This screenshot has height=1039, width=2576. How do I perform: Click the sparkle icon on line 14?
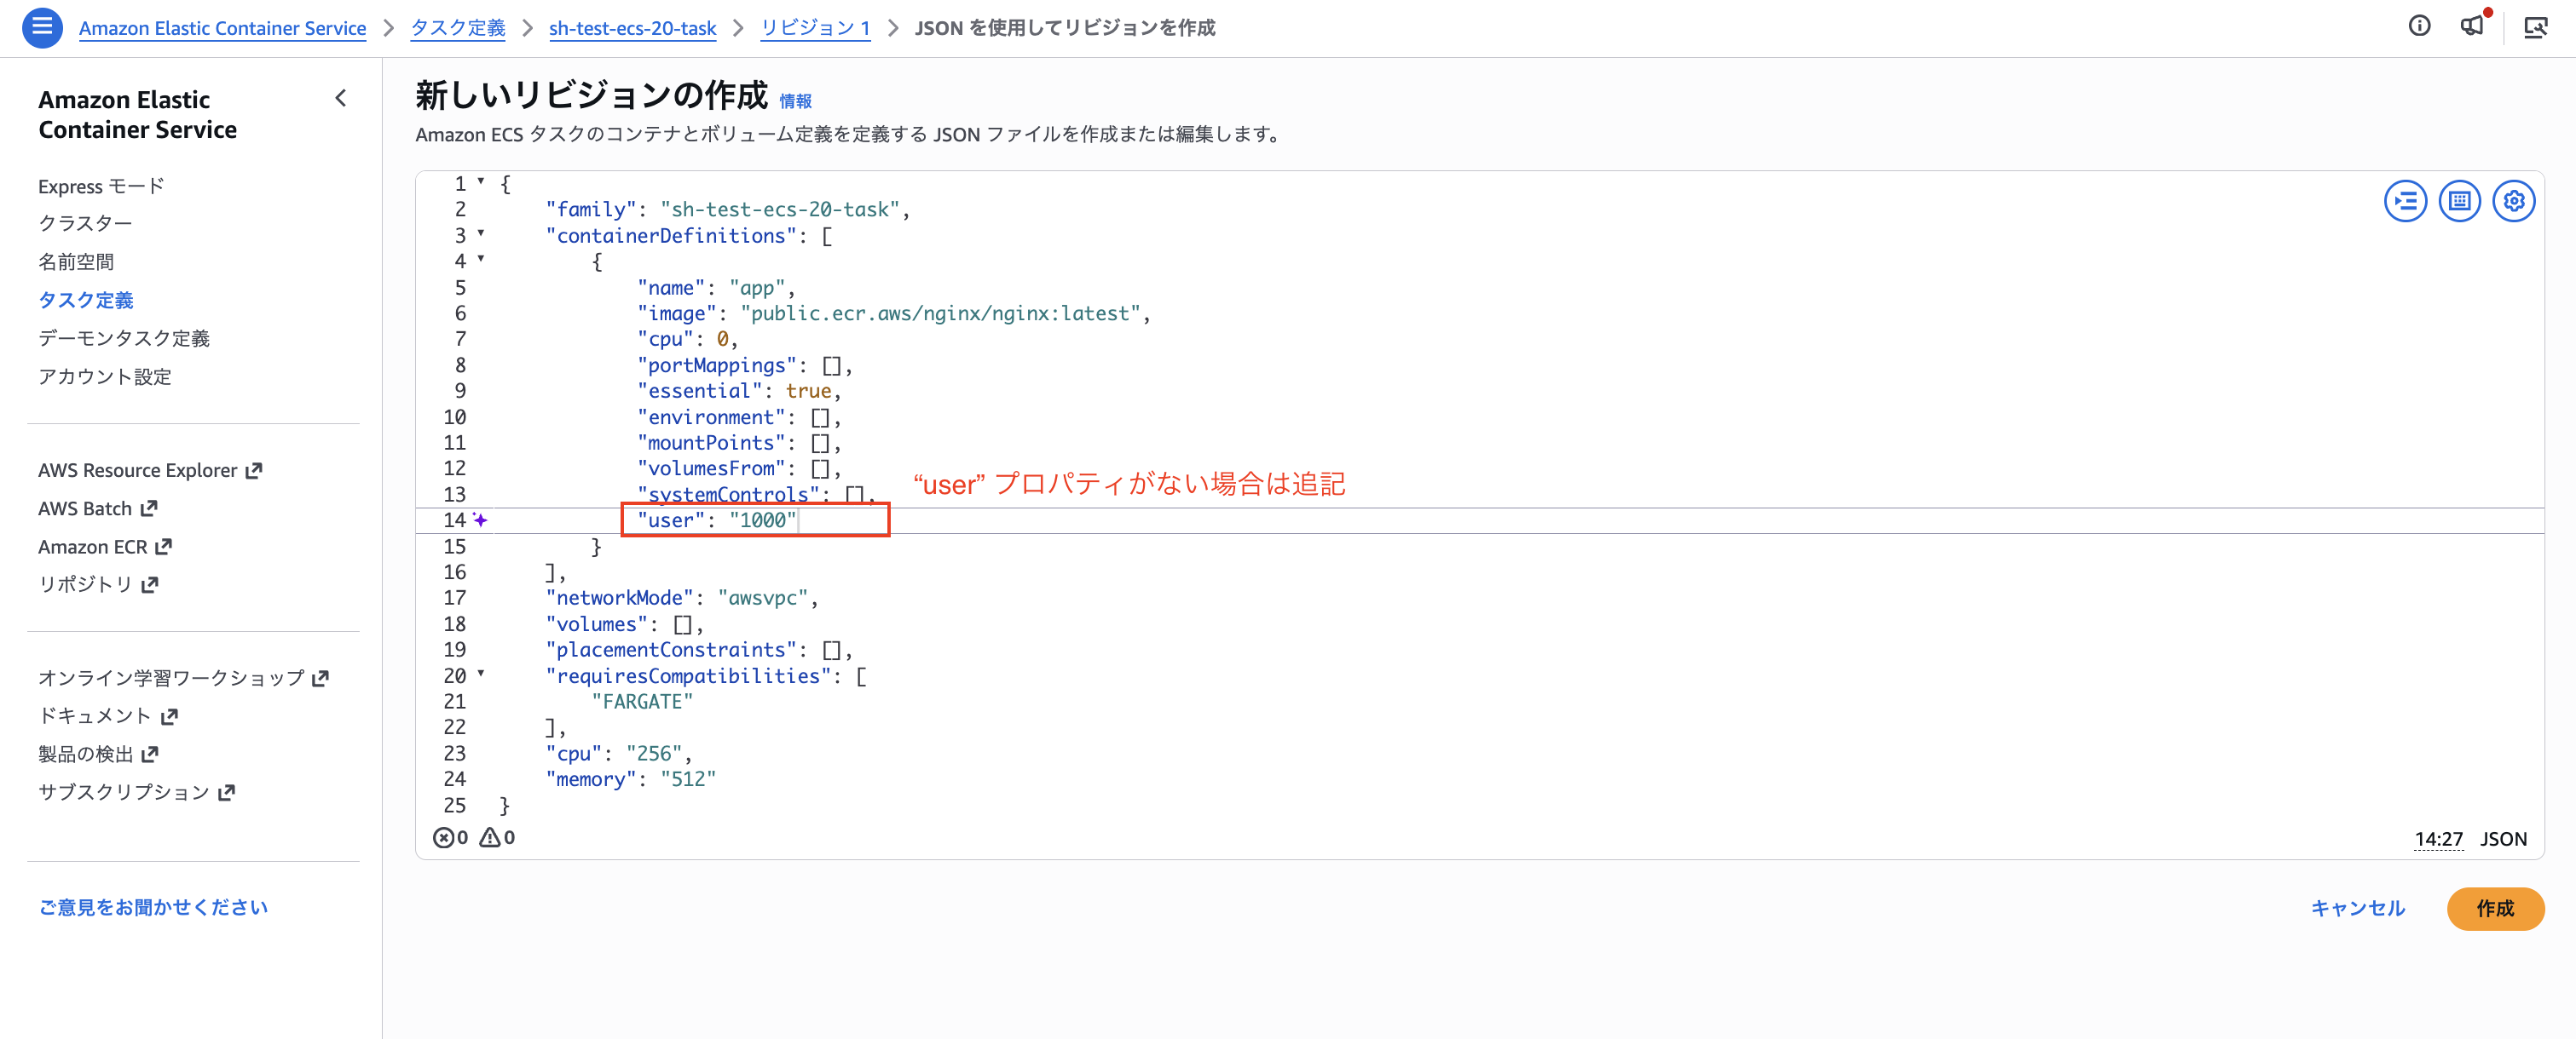pyautogui.click(x=481, y=519)
